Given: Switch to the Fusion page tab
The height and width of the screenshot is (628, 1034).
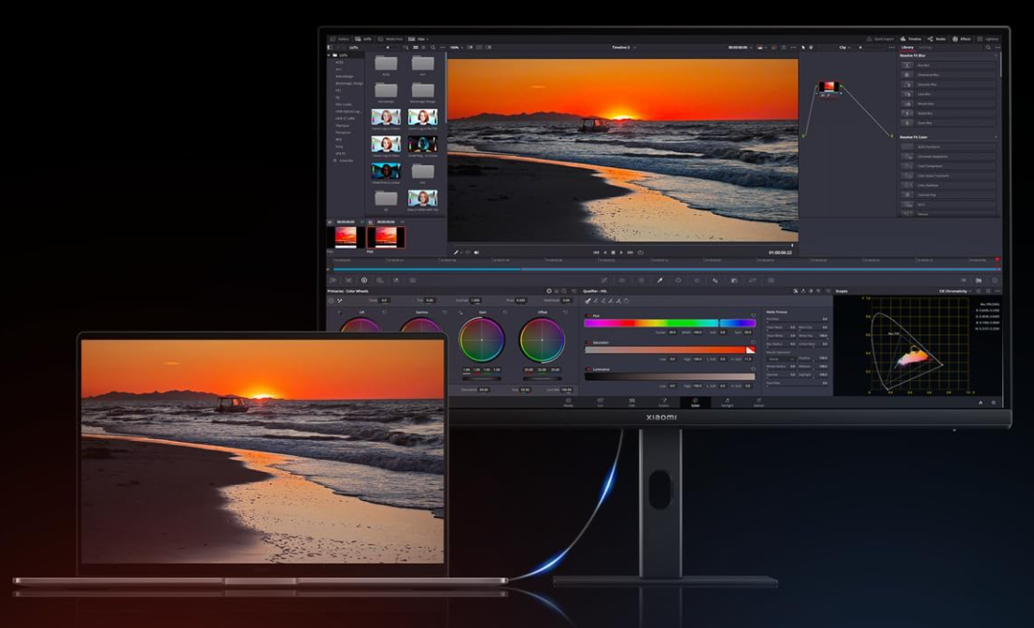Looking at the screenshot, I should (663, 403).
